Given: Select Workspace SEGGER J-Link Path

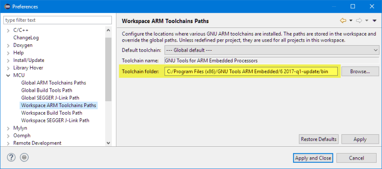Looking at the screenshot, I should point(55,120).
